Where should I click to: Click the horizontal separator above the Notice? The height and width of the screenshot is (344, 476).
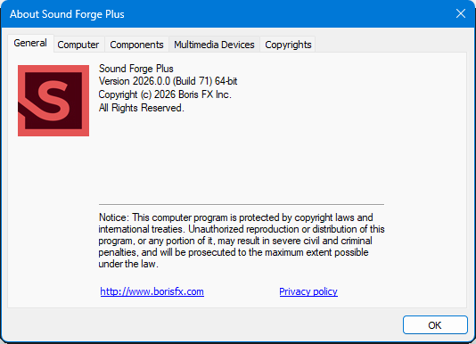pos(242,205)
